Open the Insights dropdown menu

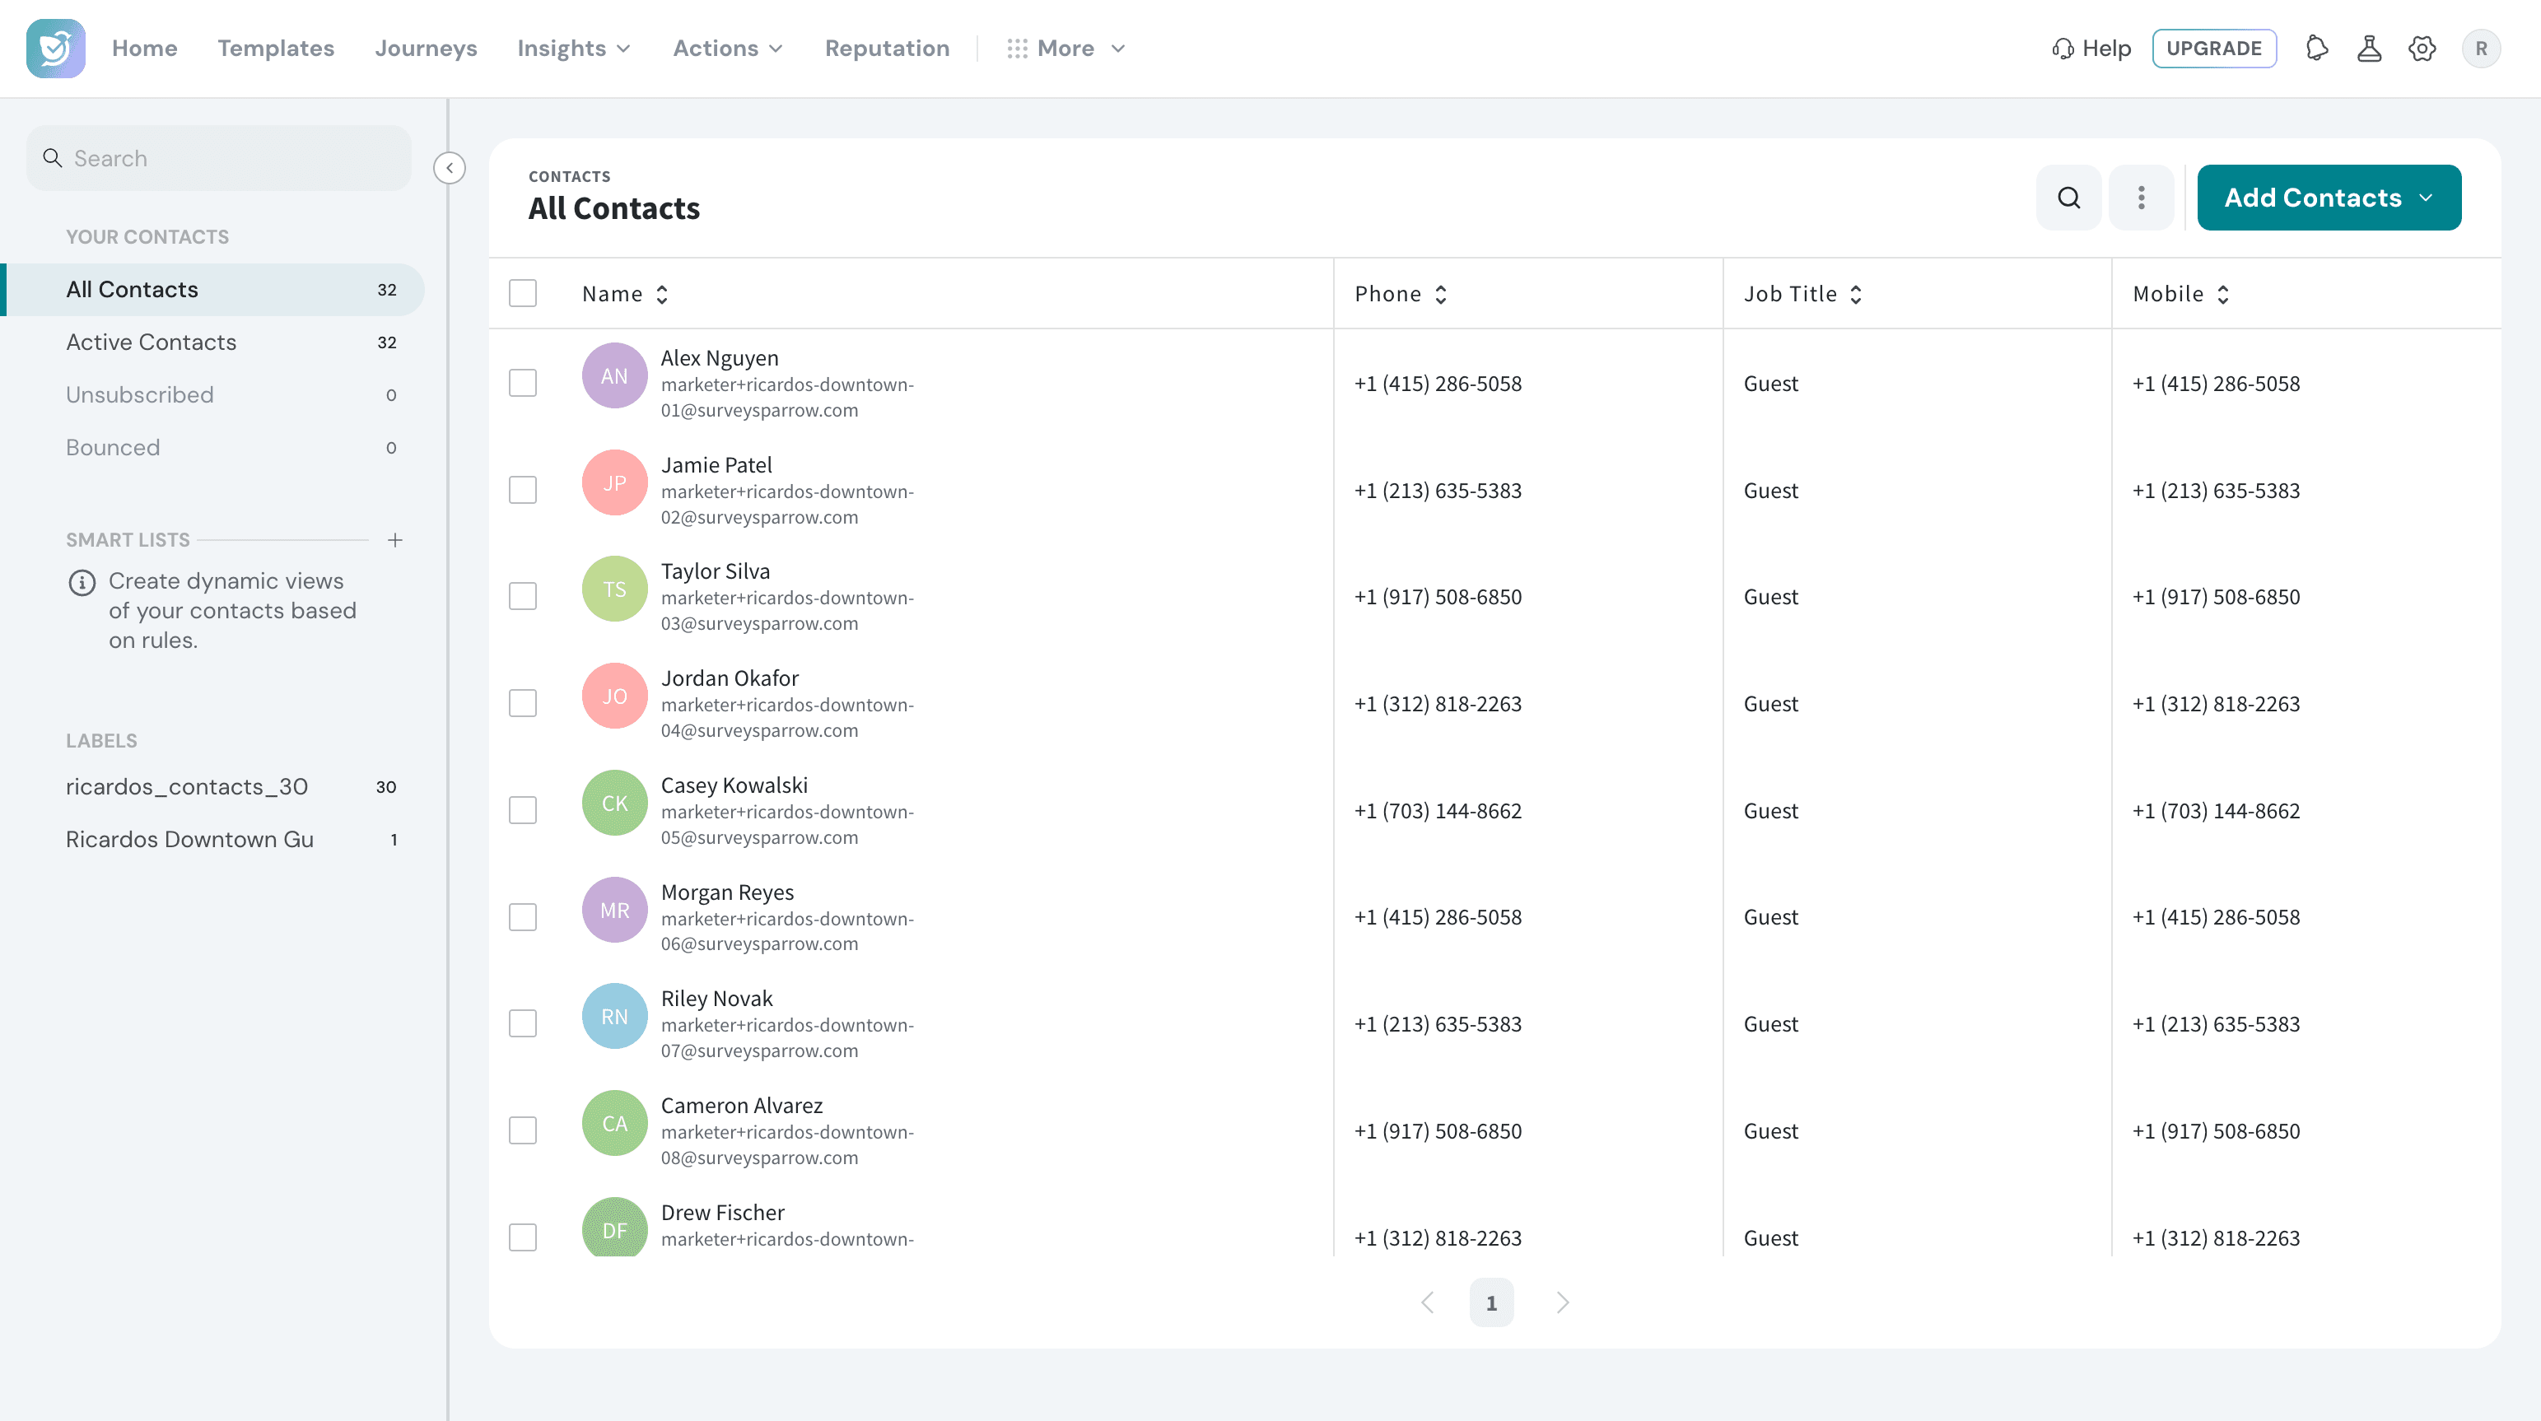(x=573, y=49)
